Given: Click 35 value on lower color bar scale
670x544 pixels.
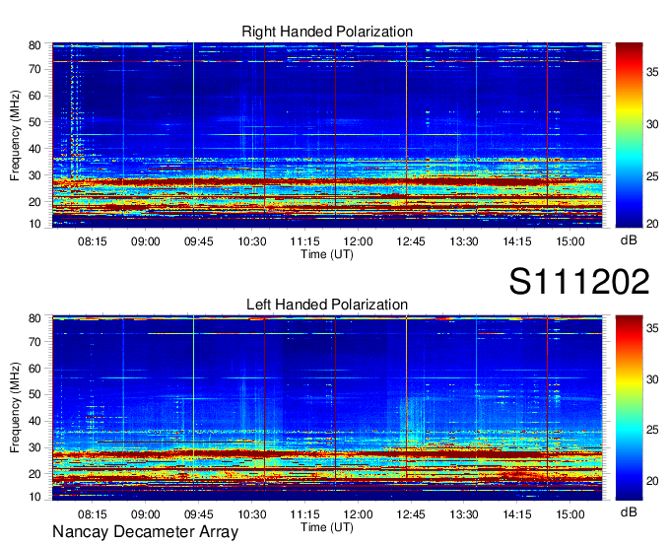Looking at the screenshot, I should (652, 328).
